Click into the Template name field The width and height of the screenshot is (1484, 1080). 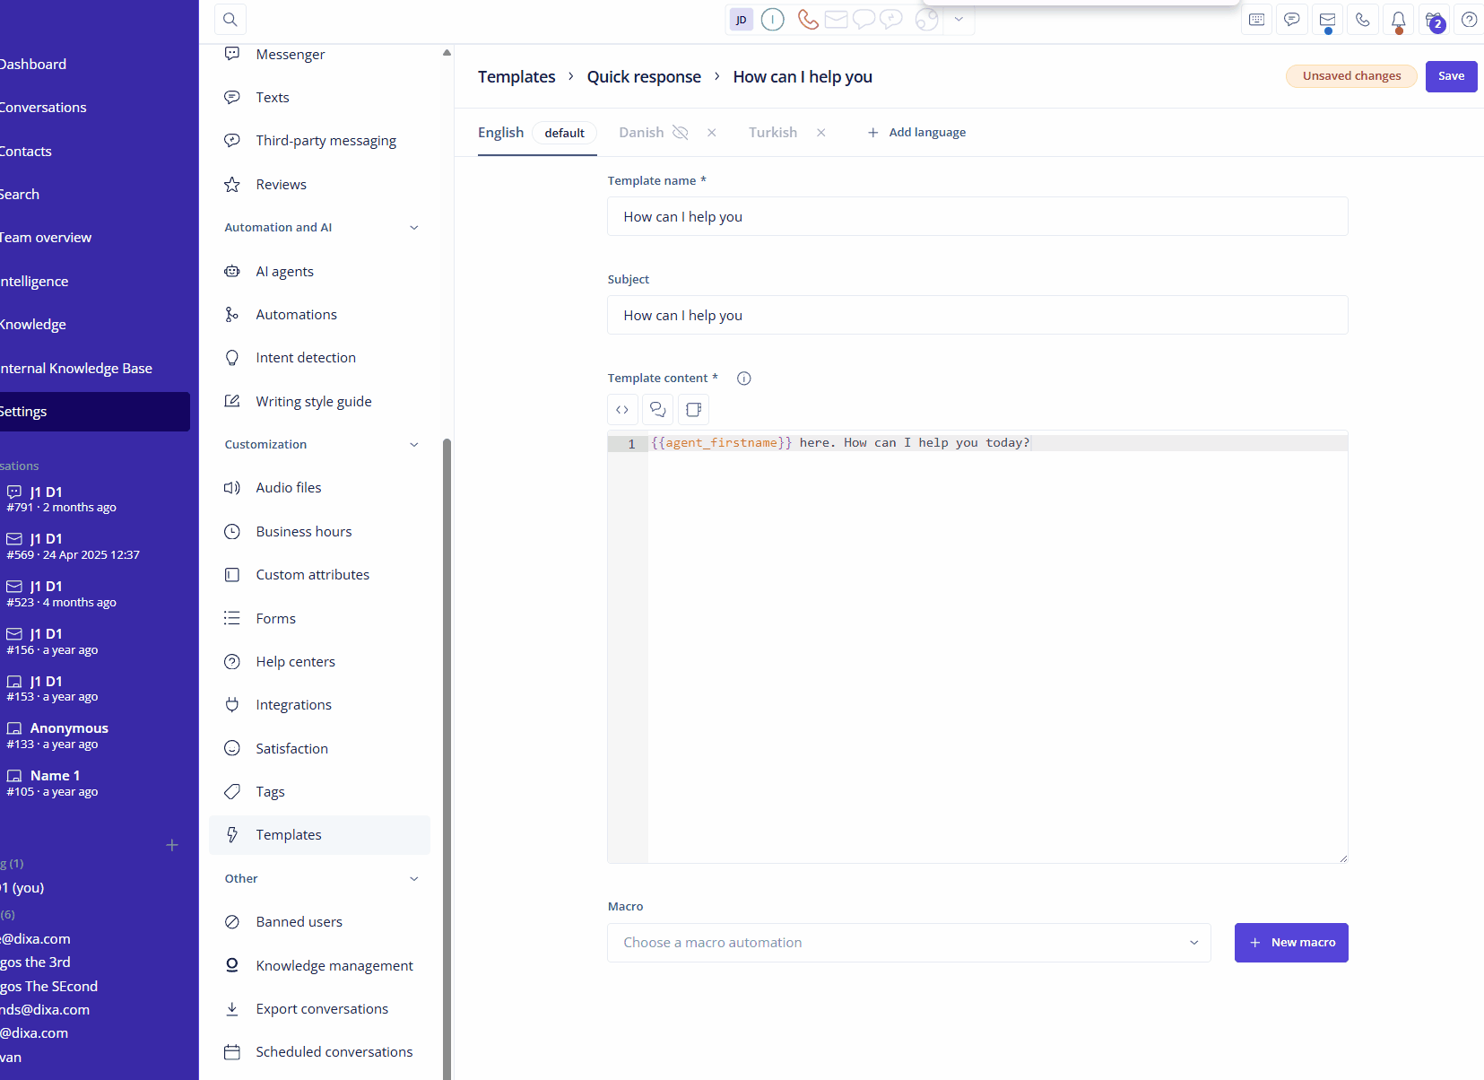pos(977,216)
